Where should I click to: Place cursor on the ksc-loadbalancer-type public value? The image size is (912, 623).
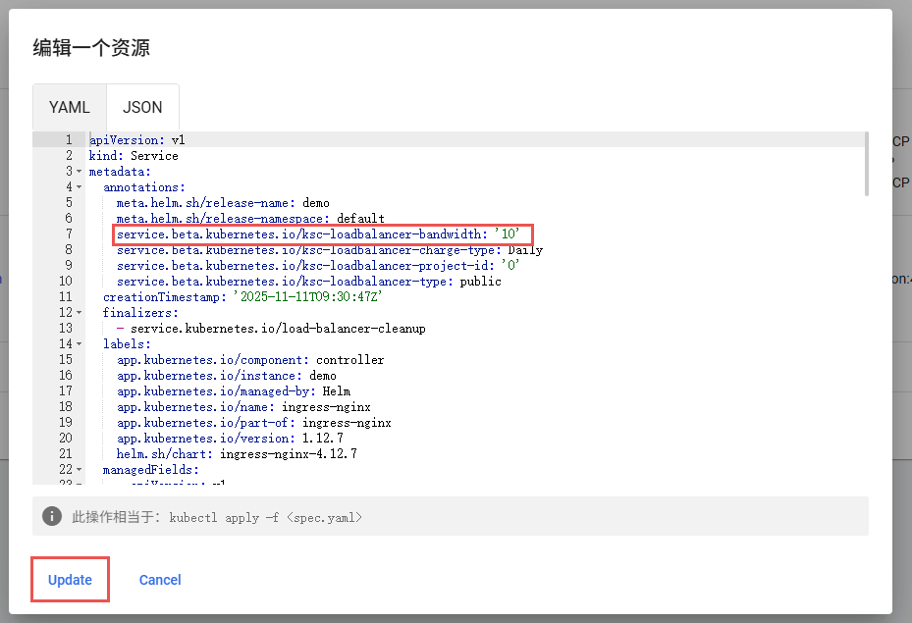480,282
